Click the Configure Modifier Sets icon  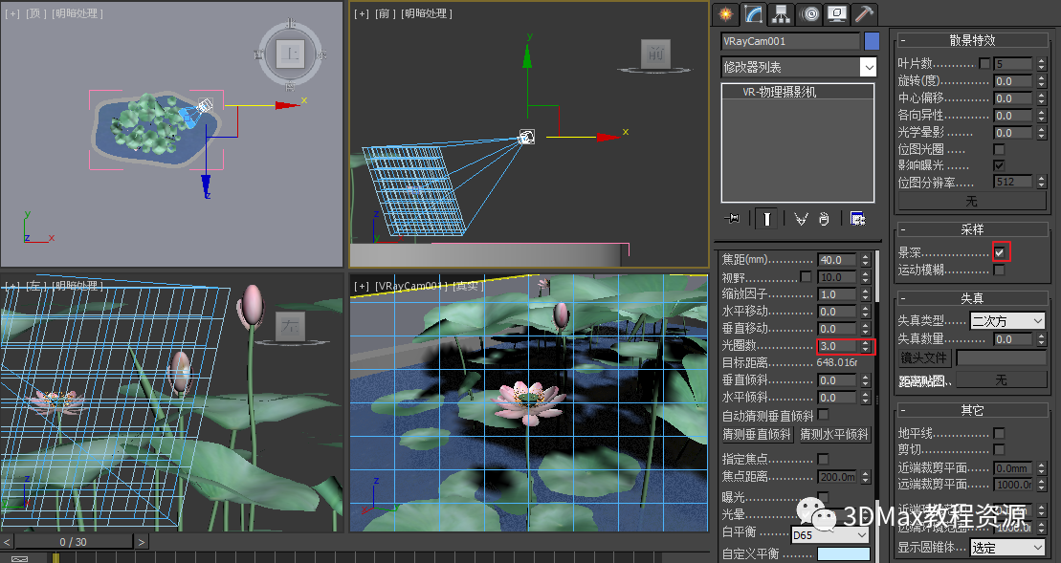coord(857,219)
